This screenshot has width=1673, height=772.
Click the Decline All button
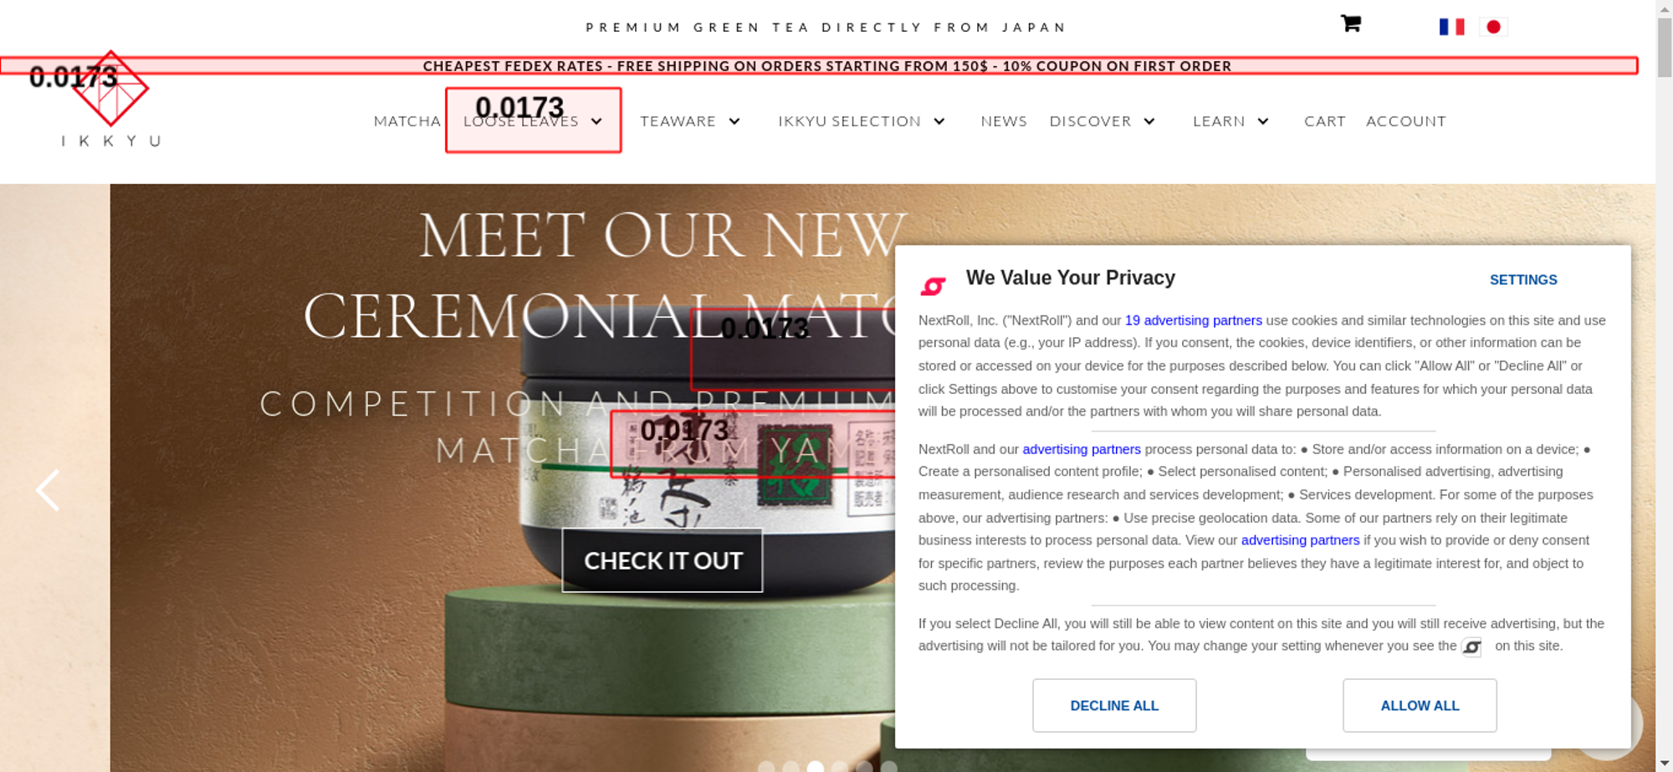pyautogui.click(x=1114, y=706)
